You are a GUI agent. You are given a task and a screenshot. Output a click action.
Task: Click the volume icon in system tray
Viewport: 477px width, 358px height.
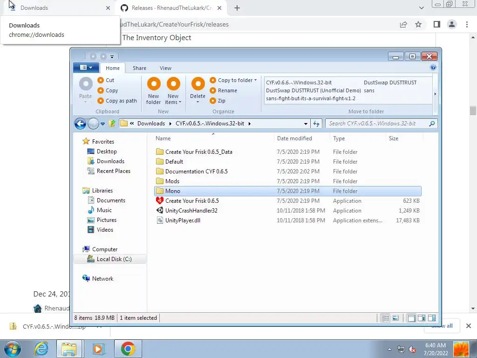tap(413, 349)
